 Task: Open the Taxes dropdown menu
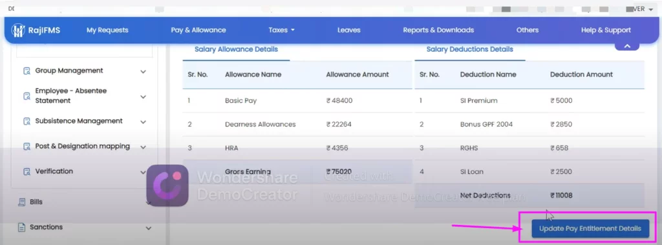(282, 30)
